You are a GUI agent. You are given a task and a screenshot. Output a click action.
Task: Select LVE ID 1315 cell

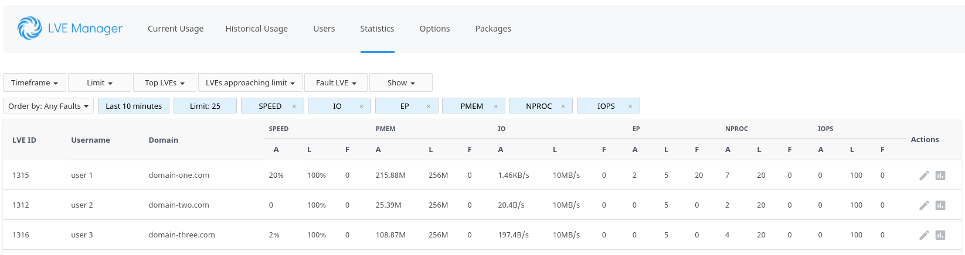(x=21, y=175)
